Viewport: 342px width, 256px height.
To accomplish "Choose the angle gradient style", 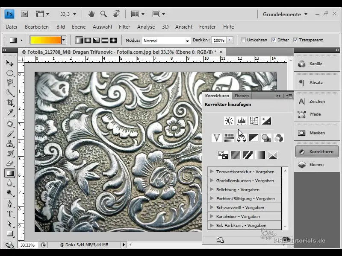I will pyautogui.click(x=96, y=40).
